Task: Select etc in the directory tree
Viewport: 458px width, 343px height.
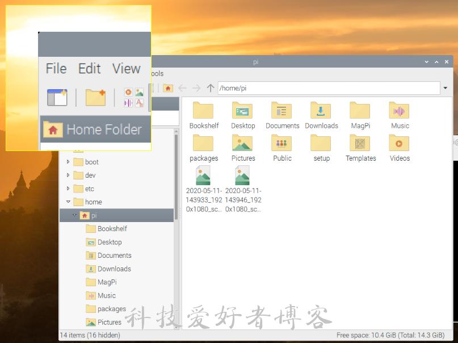Action: click(x=84, y=189)
